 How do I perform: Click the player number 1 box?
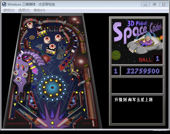(x=116, y=71)
